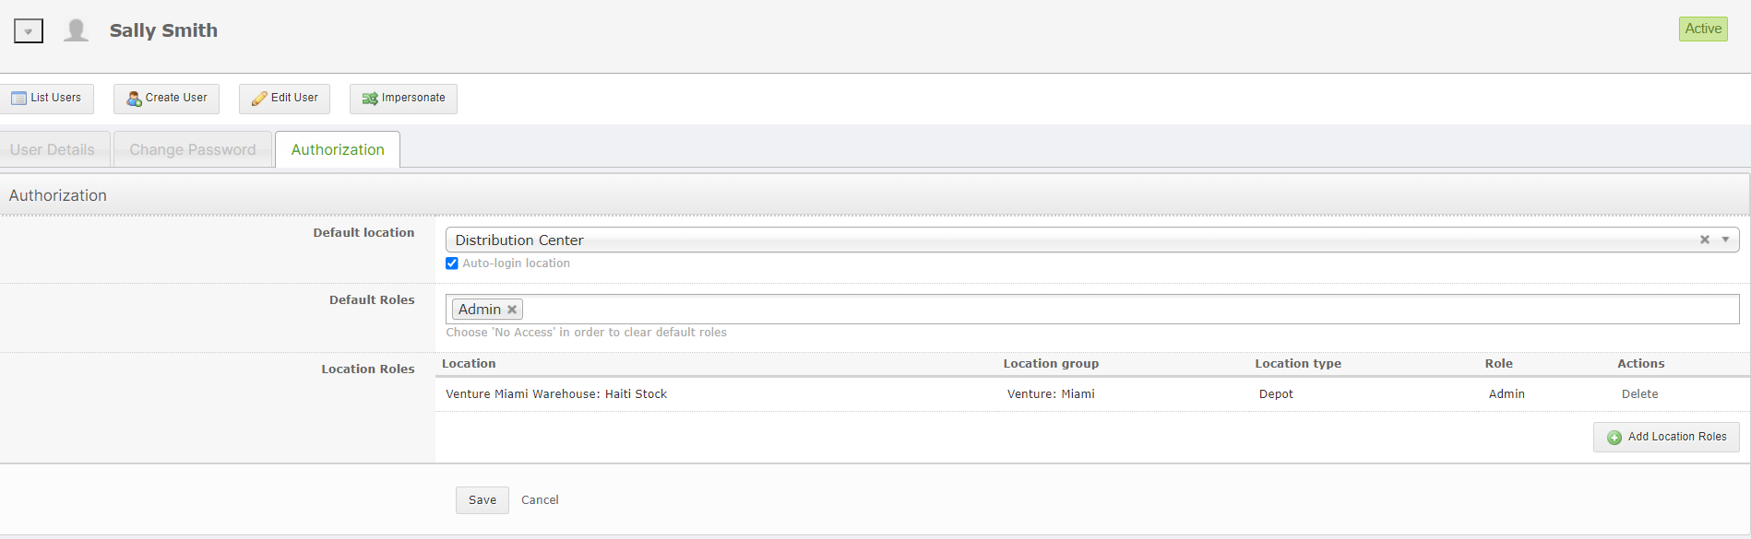Click the Location group column header
Image resolution: width=1751 pixels, height=539 pixels.
1051,364
